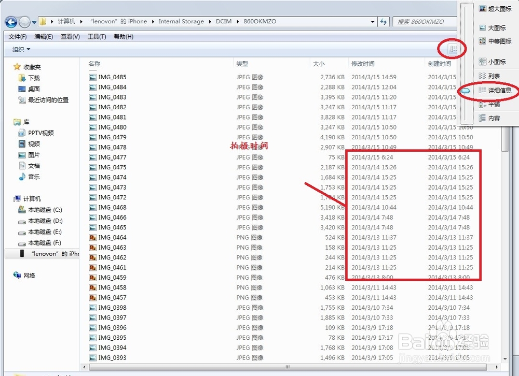Screen dimensions: 519x376
Task: Sort by 创建时间 column header
Action: click(440, 63)
